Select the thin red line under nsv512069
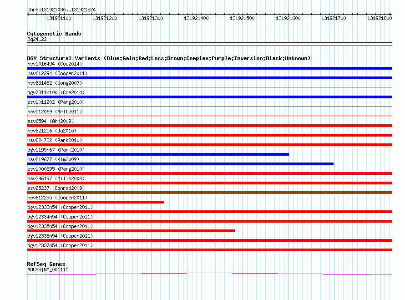The image size is (405, 300). (x=209, y=116)
